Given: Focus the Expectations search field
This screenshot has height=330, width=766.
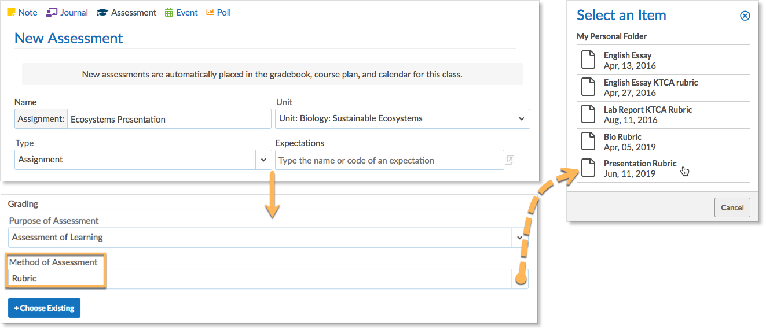Looking at the screenshot, I should click(x=390, y=160).
